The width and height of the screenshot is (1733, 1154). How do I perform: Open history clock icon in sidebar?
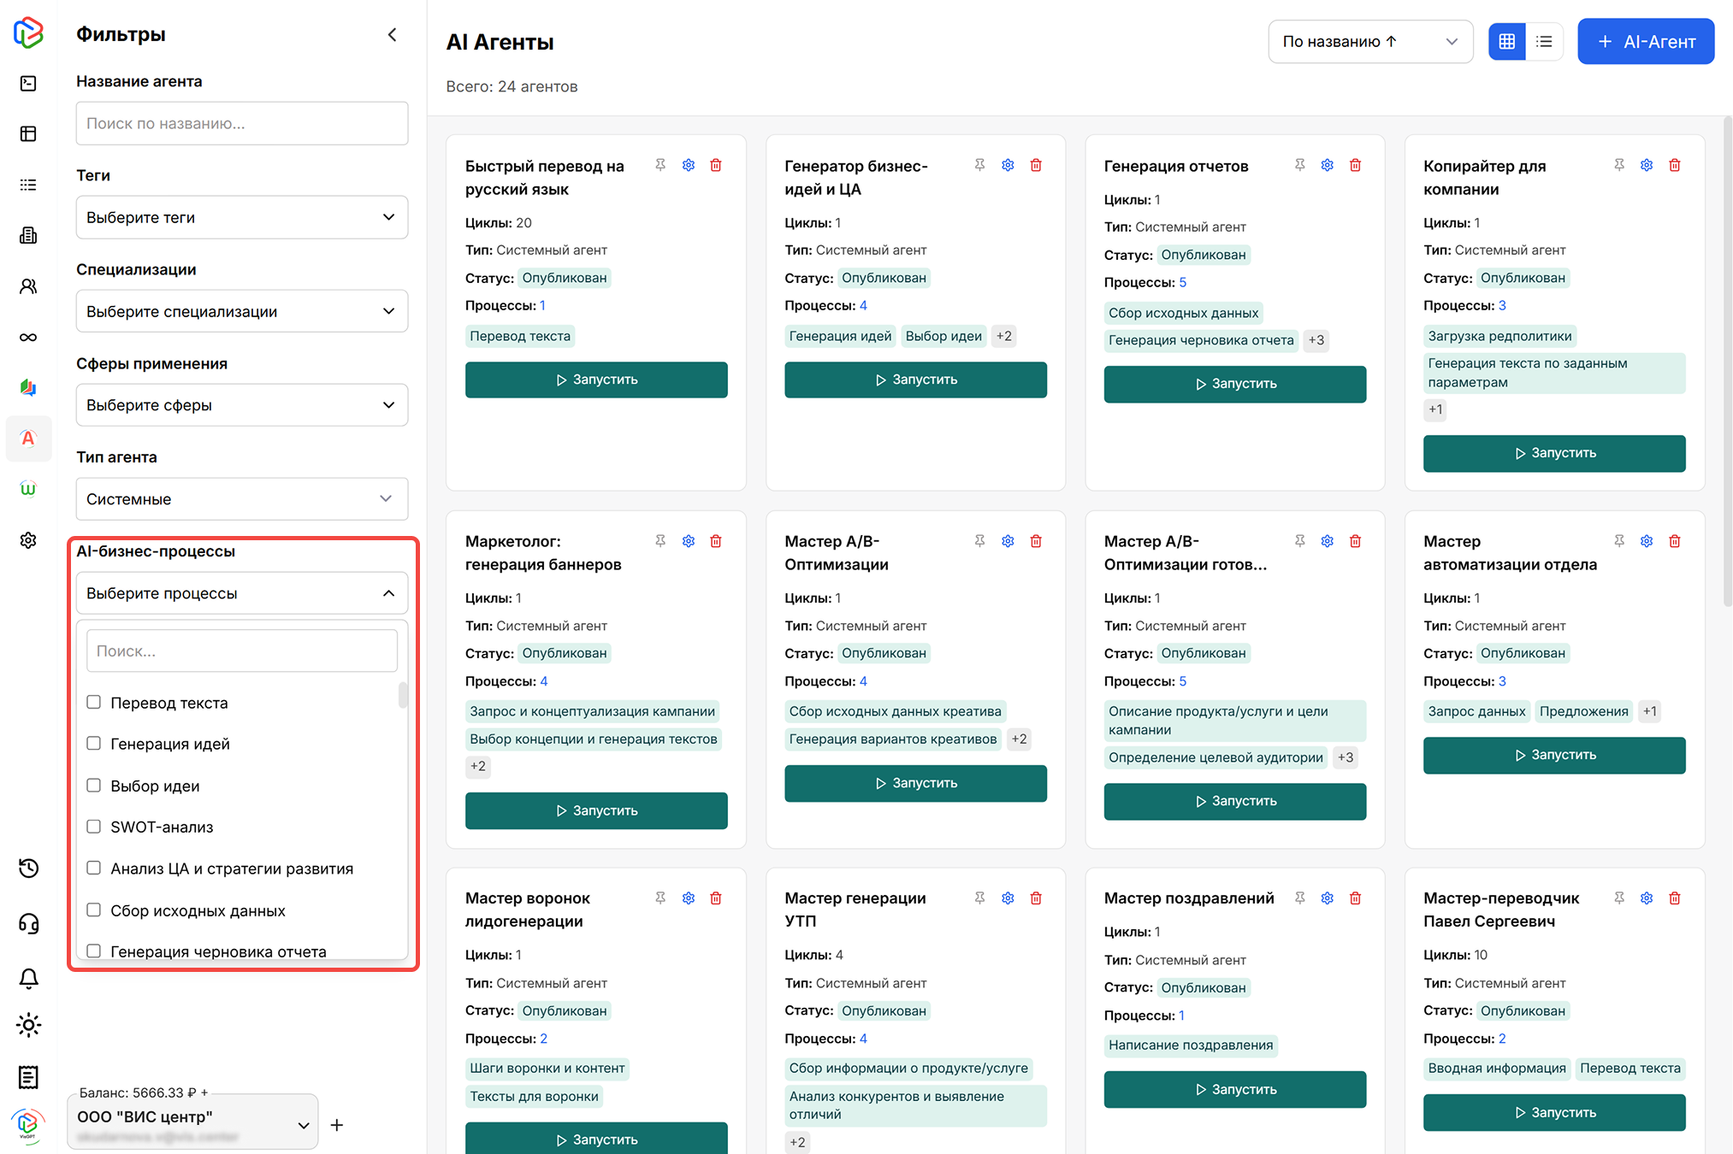pyautogui.click(x=28, y=868)
